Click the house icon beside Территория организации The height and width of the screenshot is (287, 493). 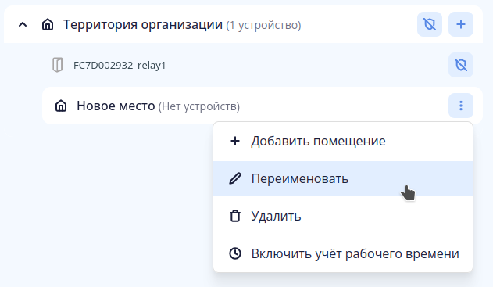[x=48, y=24]
